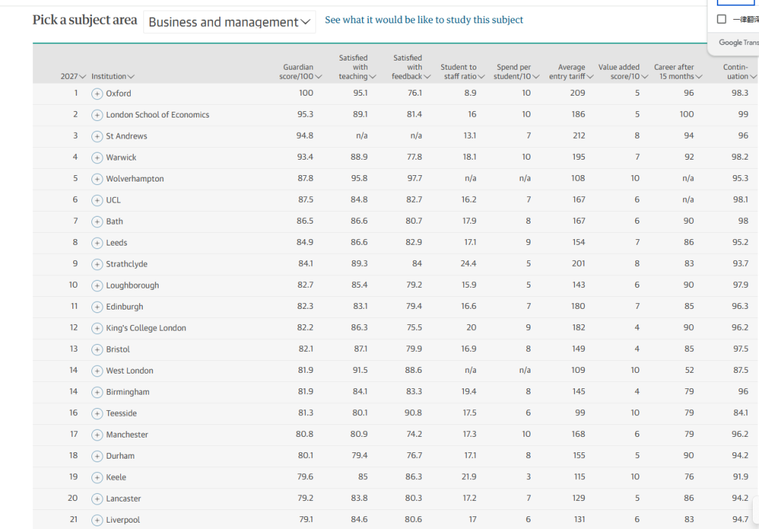
Task: Sort by Satisfied with teaching column
Action: coord(357,68)
